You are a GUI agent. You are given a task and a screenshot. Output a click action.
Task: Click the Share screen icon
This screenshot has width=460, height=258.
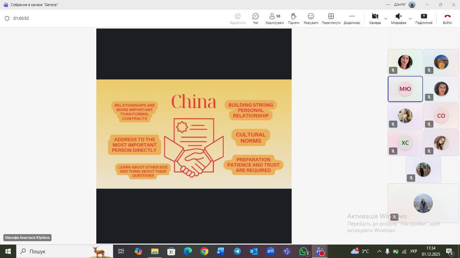pos(424,18)
